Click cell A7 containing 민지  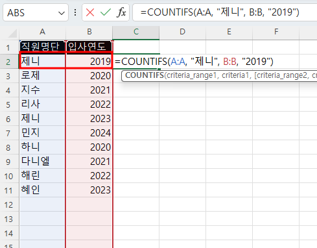click(x=42, y=133)
